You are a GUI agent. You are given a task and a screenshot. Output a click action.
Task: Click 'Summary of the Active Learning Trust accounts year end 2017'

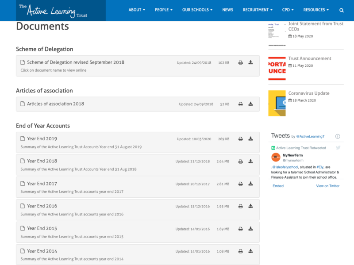(72, 192)
